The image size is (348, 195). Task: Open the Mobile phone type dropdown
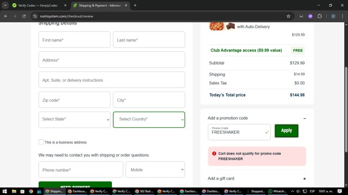[155, 170]
